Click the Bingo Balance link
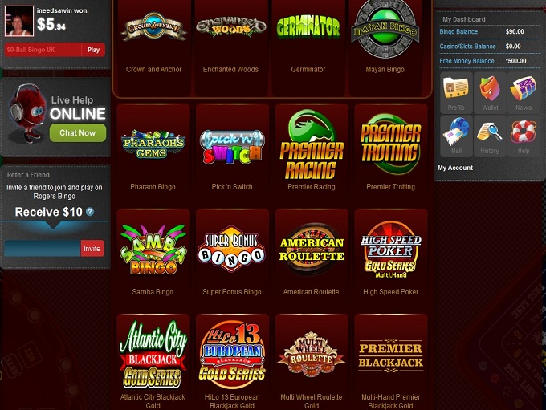This screenshot has height=410, width=546. click(458, 31)
